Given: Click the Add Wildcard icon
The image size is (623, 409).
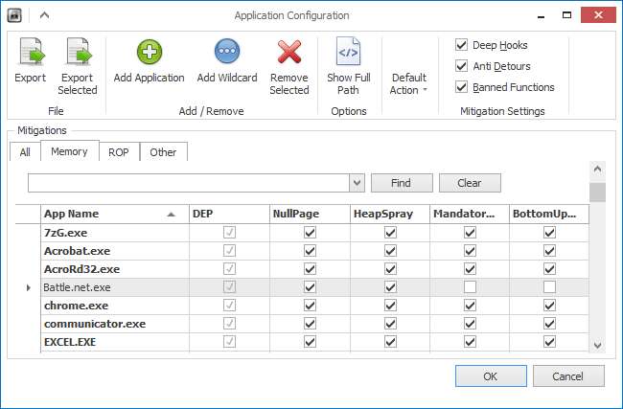Looking at the screenshot, I should click(x=226, y=53).
